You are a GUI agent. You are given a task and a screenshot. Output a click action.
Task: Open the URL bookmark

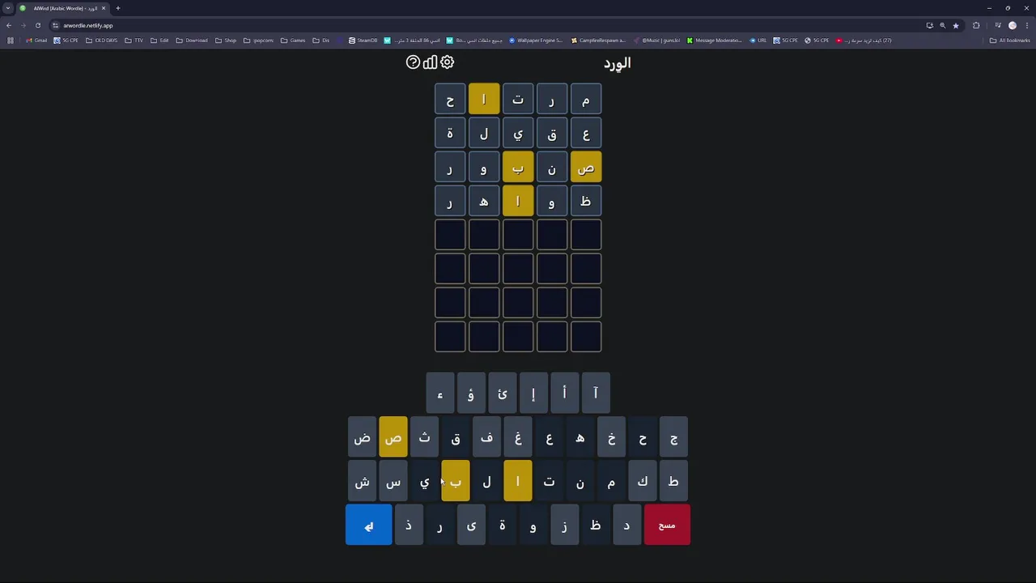(758, 40)
